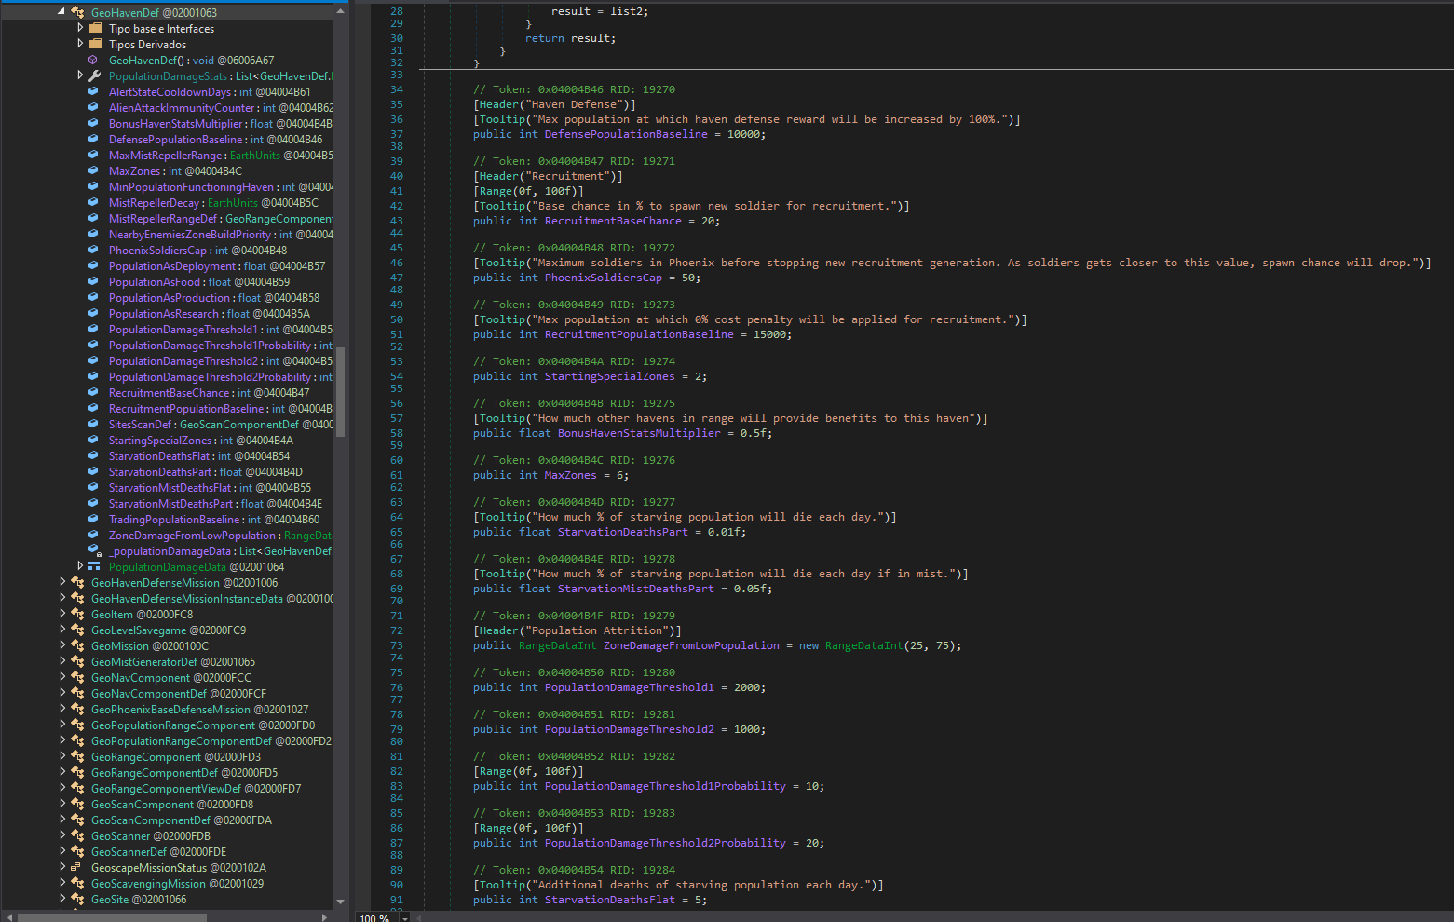The width and height of the screenshot is (1454, 922).
Task: Click the field icon next to MaxZones
Action: 93,170
